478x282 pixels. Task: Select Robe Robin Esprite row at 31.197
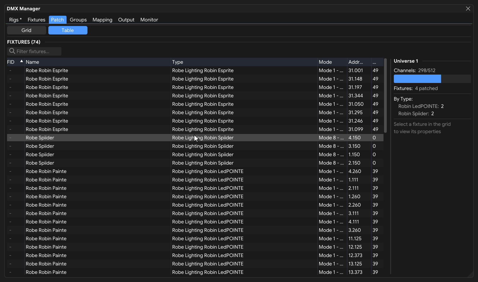coord(195,87)
